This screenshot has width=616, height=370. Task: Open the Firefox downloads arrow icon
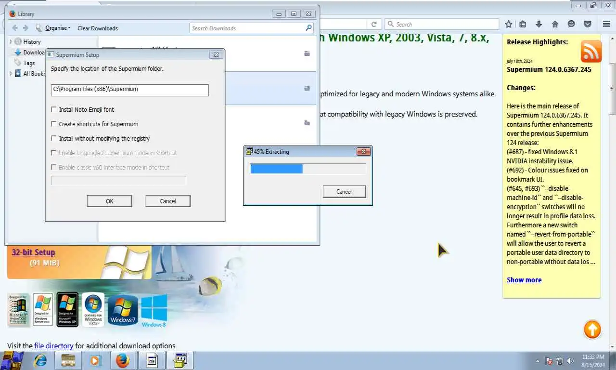tap(539, 24)
